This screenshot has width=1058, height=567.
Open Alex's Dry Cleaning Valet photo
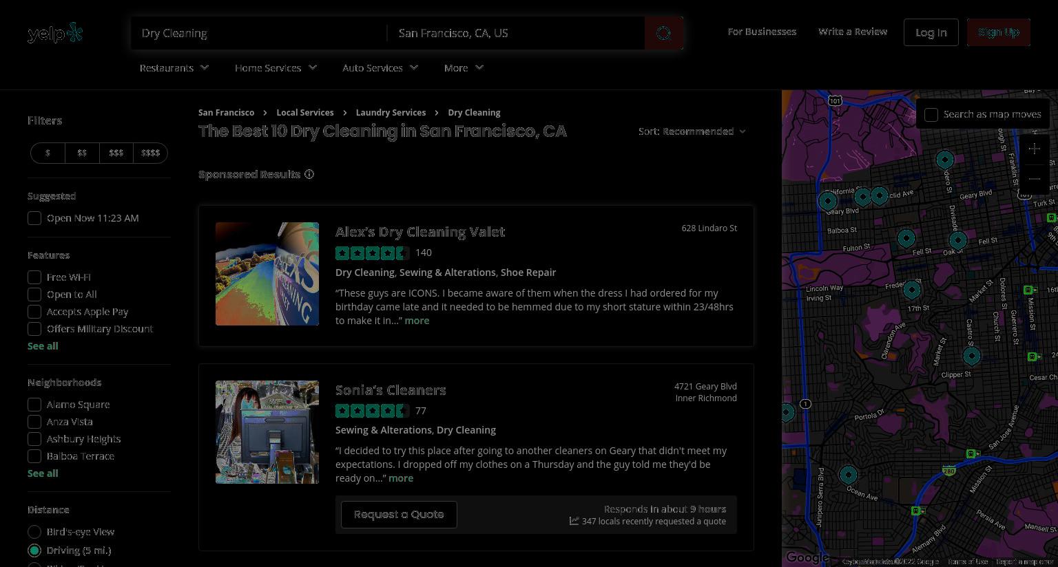tap(267, 274)
